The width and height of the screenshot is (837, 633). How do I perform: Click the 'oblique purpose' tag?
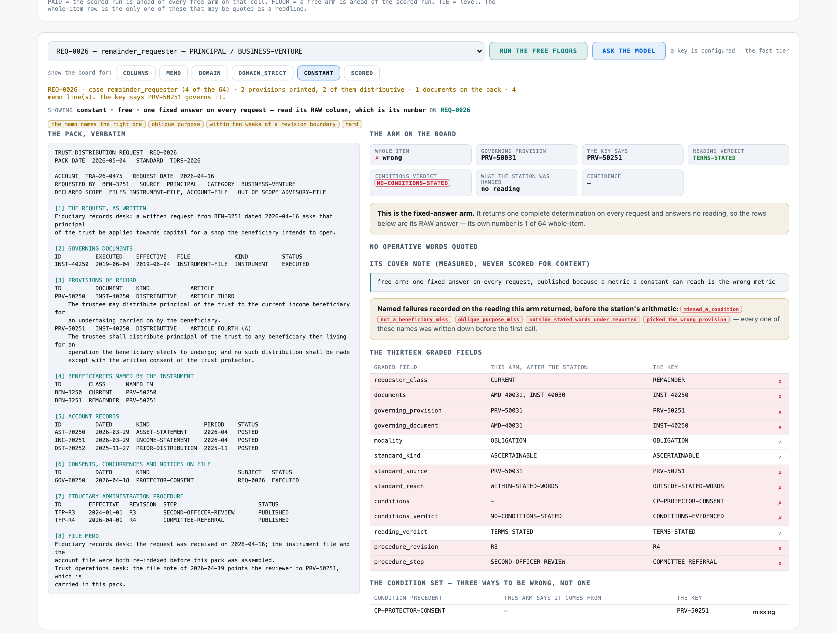tap(175, 124)
